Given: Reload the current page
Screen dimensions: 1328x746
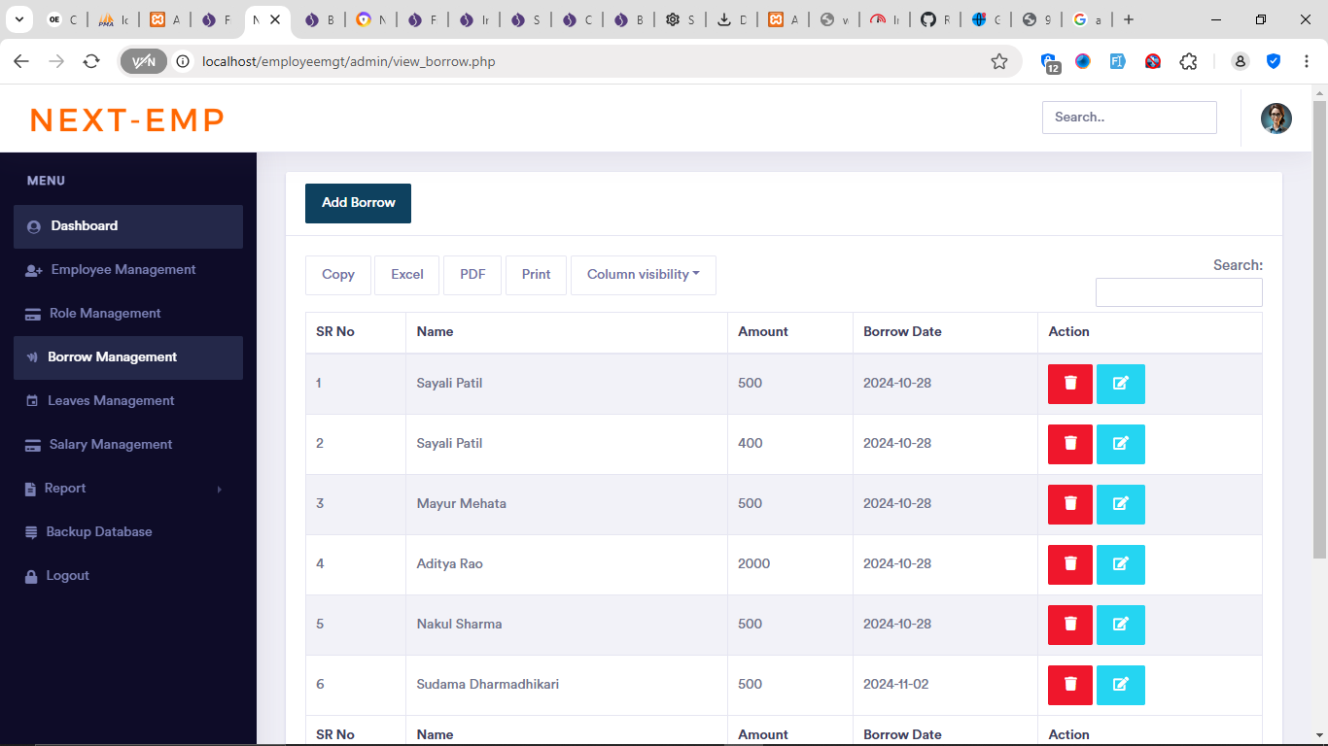Looking at the screenshot, I should [x=91, y=61].
